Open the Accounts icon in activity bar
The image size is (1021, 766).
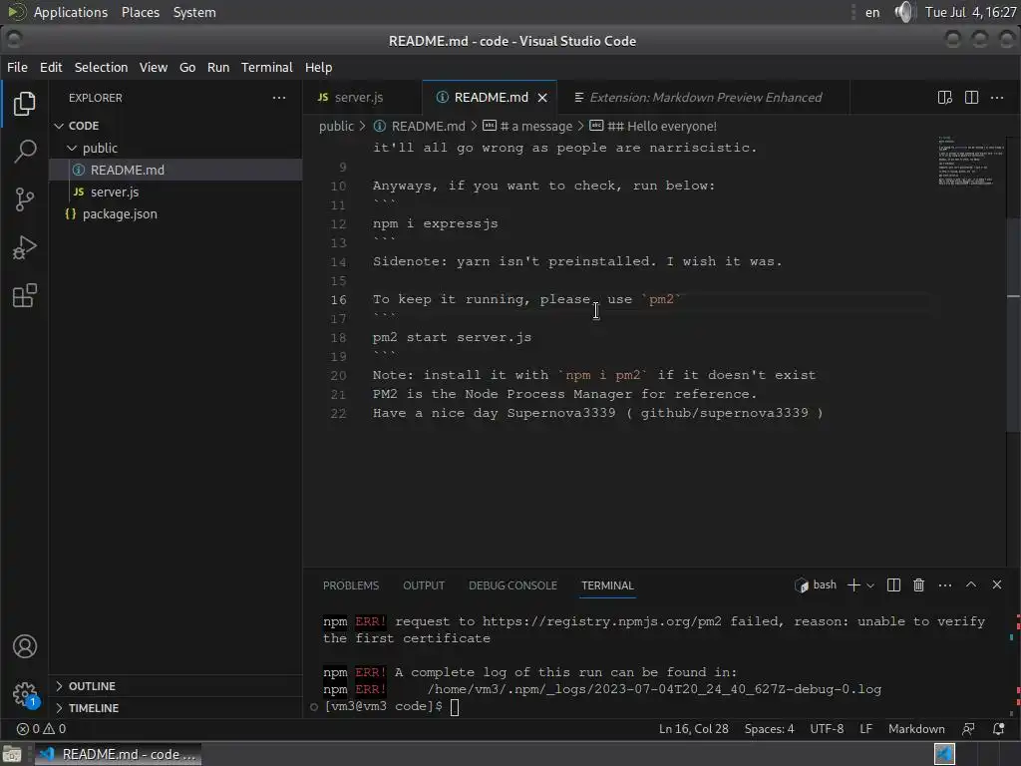pyautogui.click(x=25, y=646)
